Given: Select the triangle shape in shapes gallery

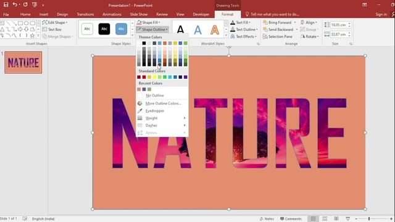Looking at the screenshot, I should click(2, 30).
